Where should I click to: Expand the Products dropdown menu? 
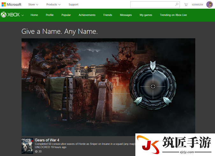click(x=53, y=4)
